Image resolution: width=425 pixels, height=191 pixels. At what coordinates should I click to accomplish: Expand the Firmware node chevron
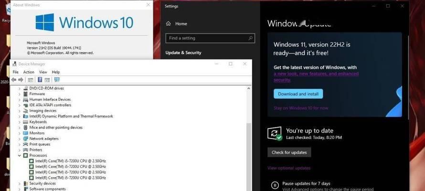(19, 94)
